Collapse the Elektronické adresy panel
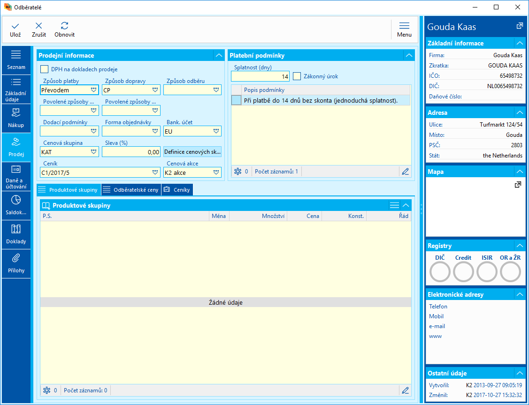The height and width of the screenshot is (405, 529). (520, 294)
